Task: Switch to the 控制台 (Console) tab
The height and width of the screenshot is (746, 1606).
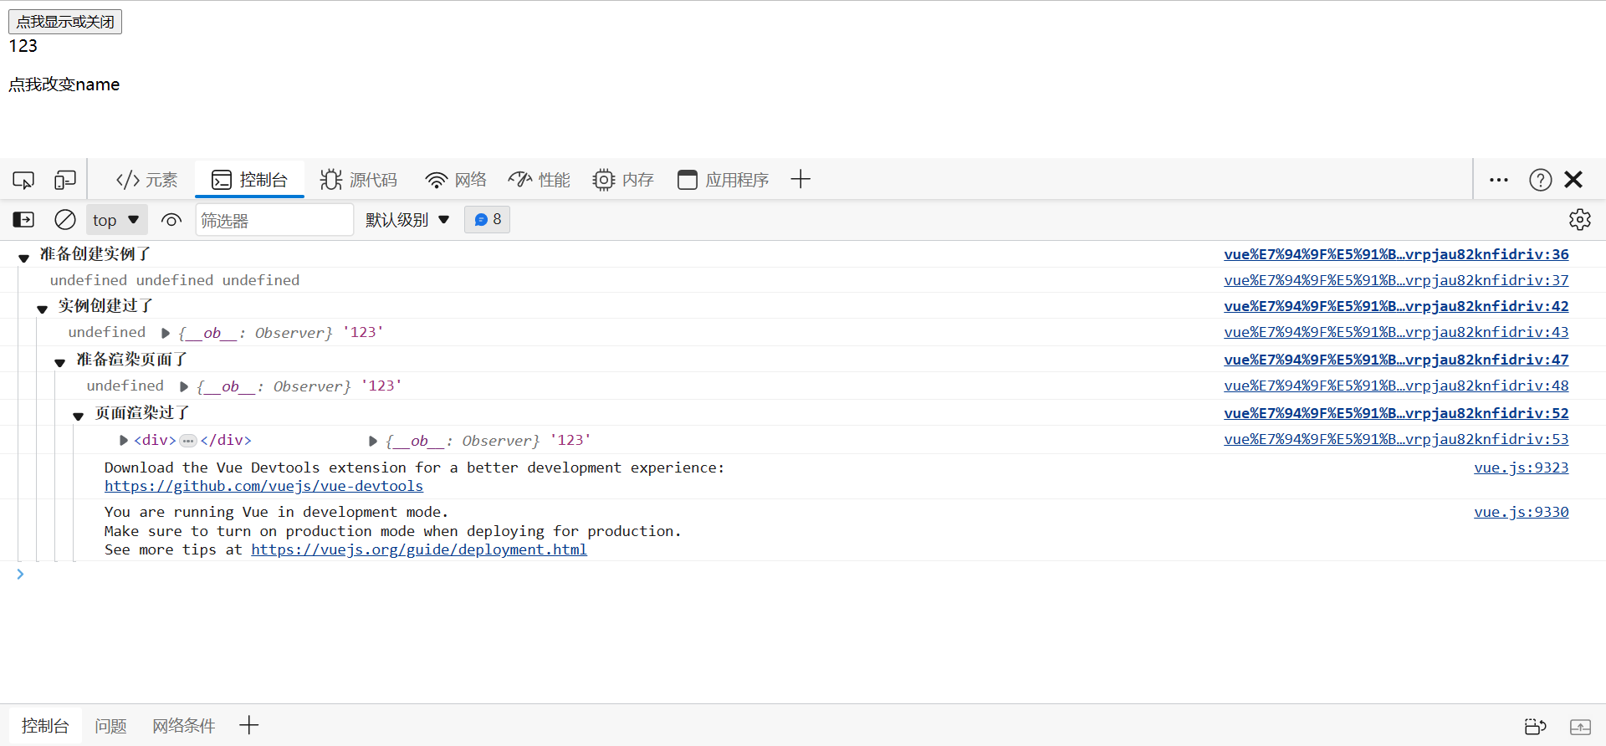Action: pyautogui.click(x=249, y=180)
